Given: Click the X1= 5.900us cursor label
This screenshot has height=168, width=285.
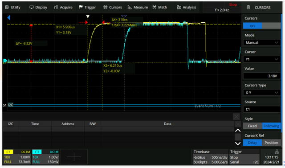Looking at the screenshot, I should (x=65, y=27).
